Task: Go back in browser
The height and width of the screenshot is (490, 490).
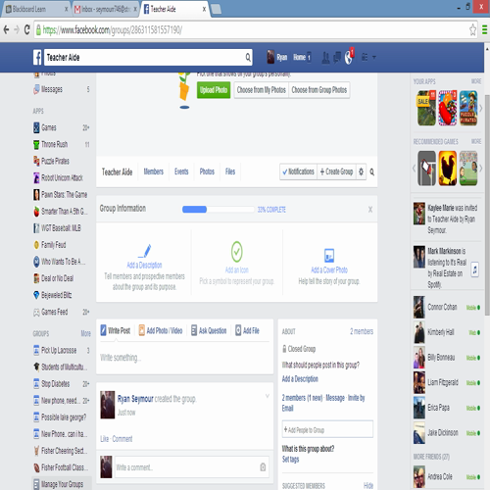Action: [6, 30]
